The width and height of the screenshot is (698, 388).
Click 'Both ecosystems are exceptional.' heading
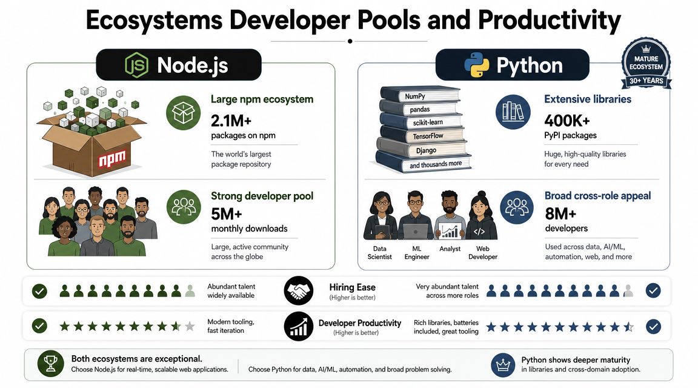[137, 359]
